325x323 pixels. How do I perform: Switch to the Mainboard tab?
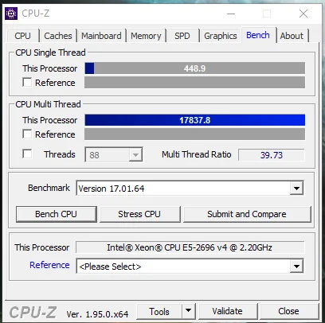point(101,36)
